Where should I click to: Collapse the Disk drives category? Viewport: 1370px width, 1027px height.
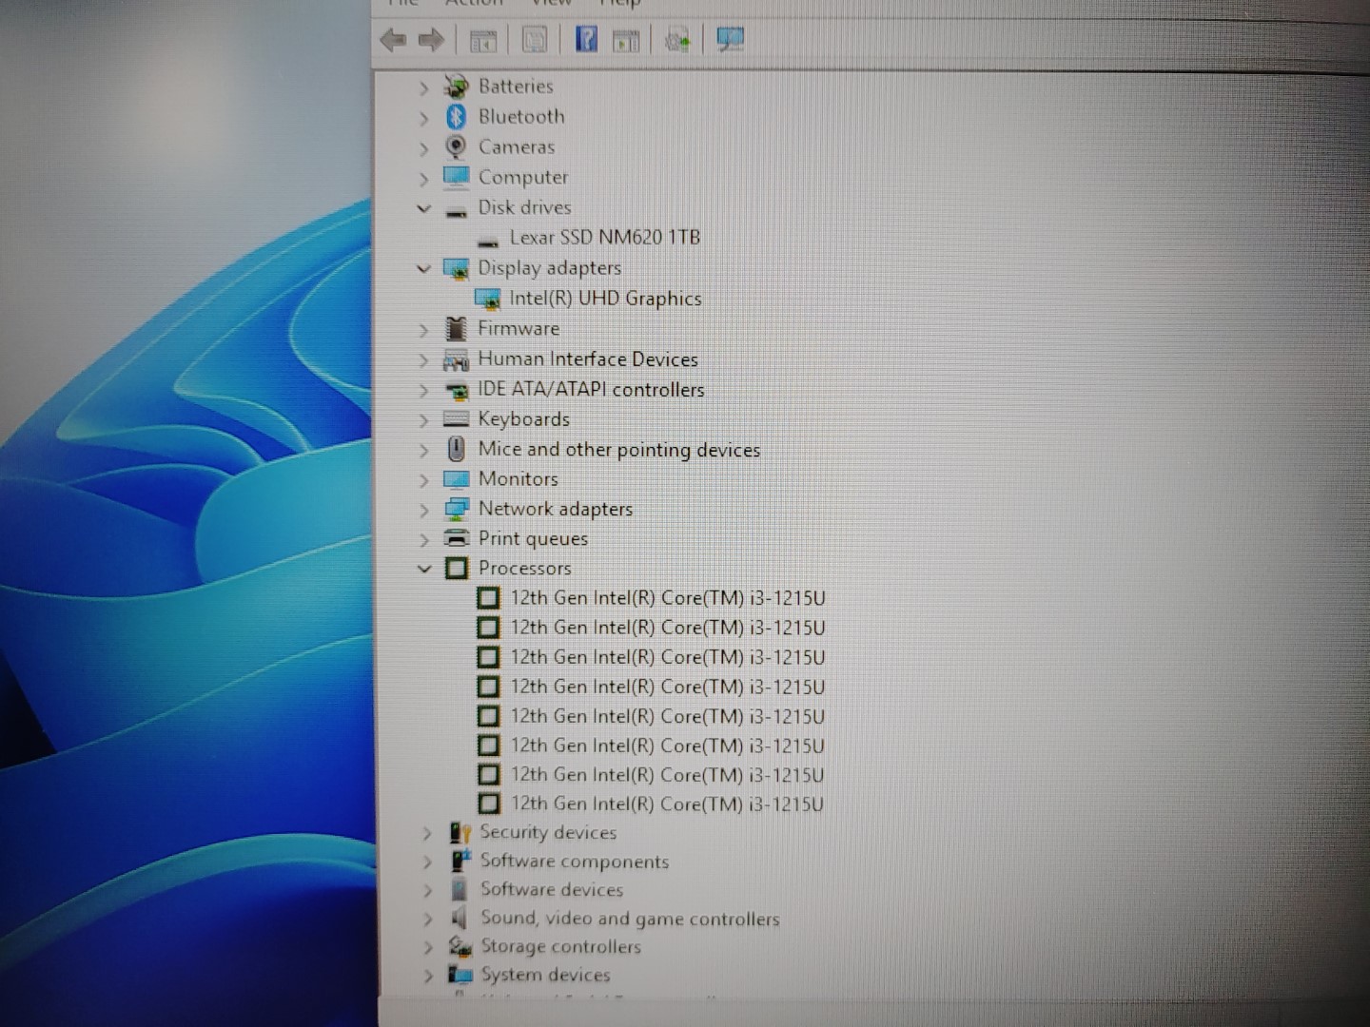click(424, 208)
